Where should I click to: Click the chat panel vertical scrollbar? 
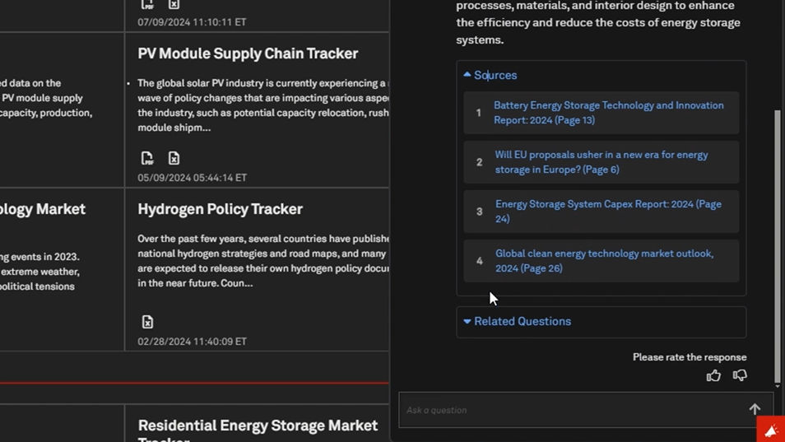(777, 245)
